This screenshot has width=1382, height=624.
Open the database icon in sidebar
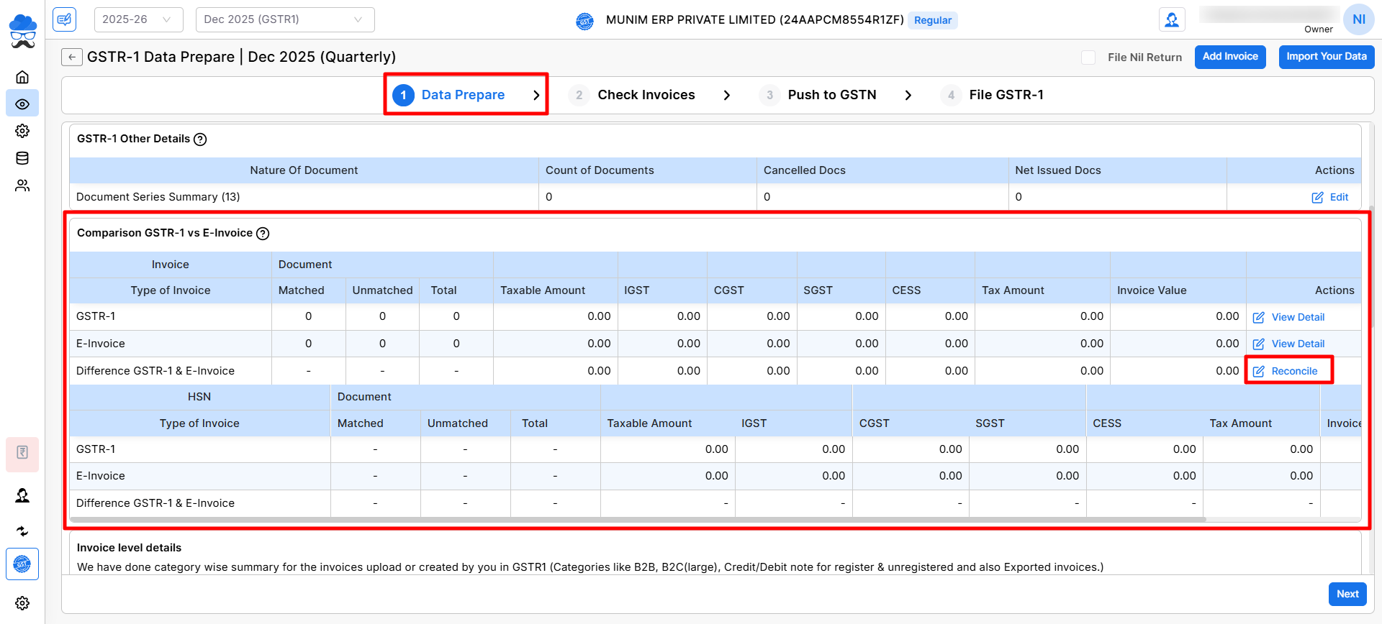[22, 158]
